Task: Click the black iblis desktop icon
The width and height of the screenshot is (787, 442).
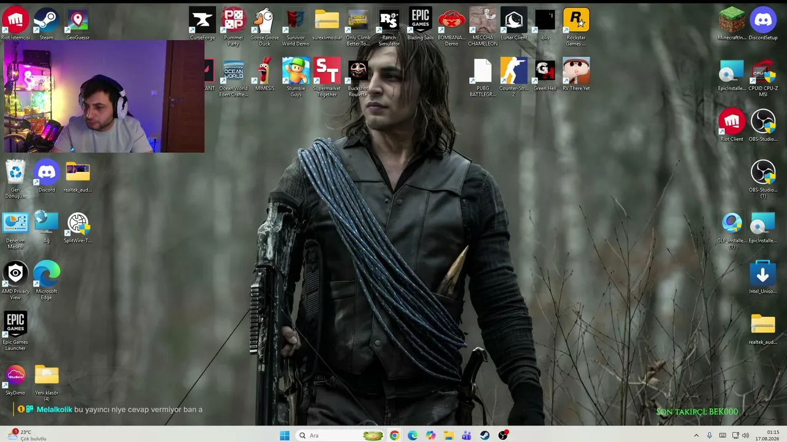Action: click(545, 24)
